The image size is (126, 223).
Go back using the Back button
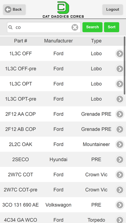pos(14,9)
